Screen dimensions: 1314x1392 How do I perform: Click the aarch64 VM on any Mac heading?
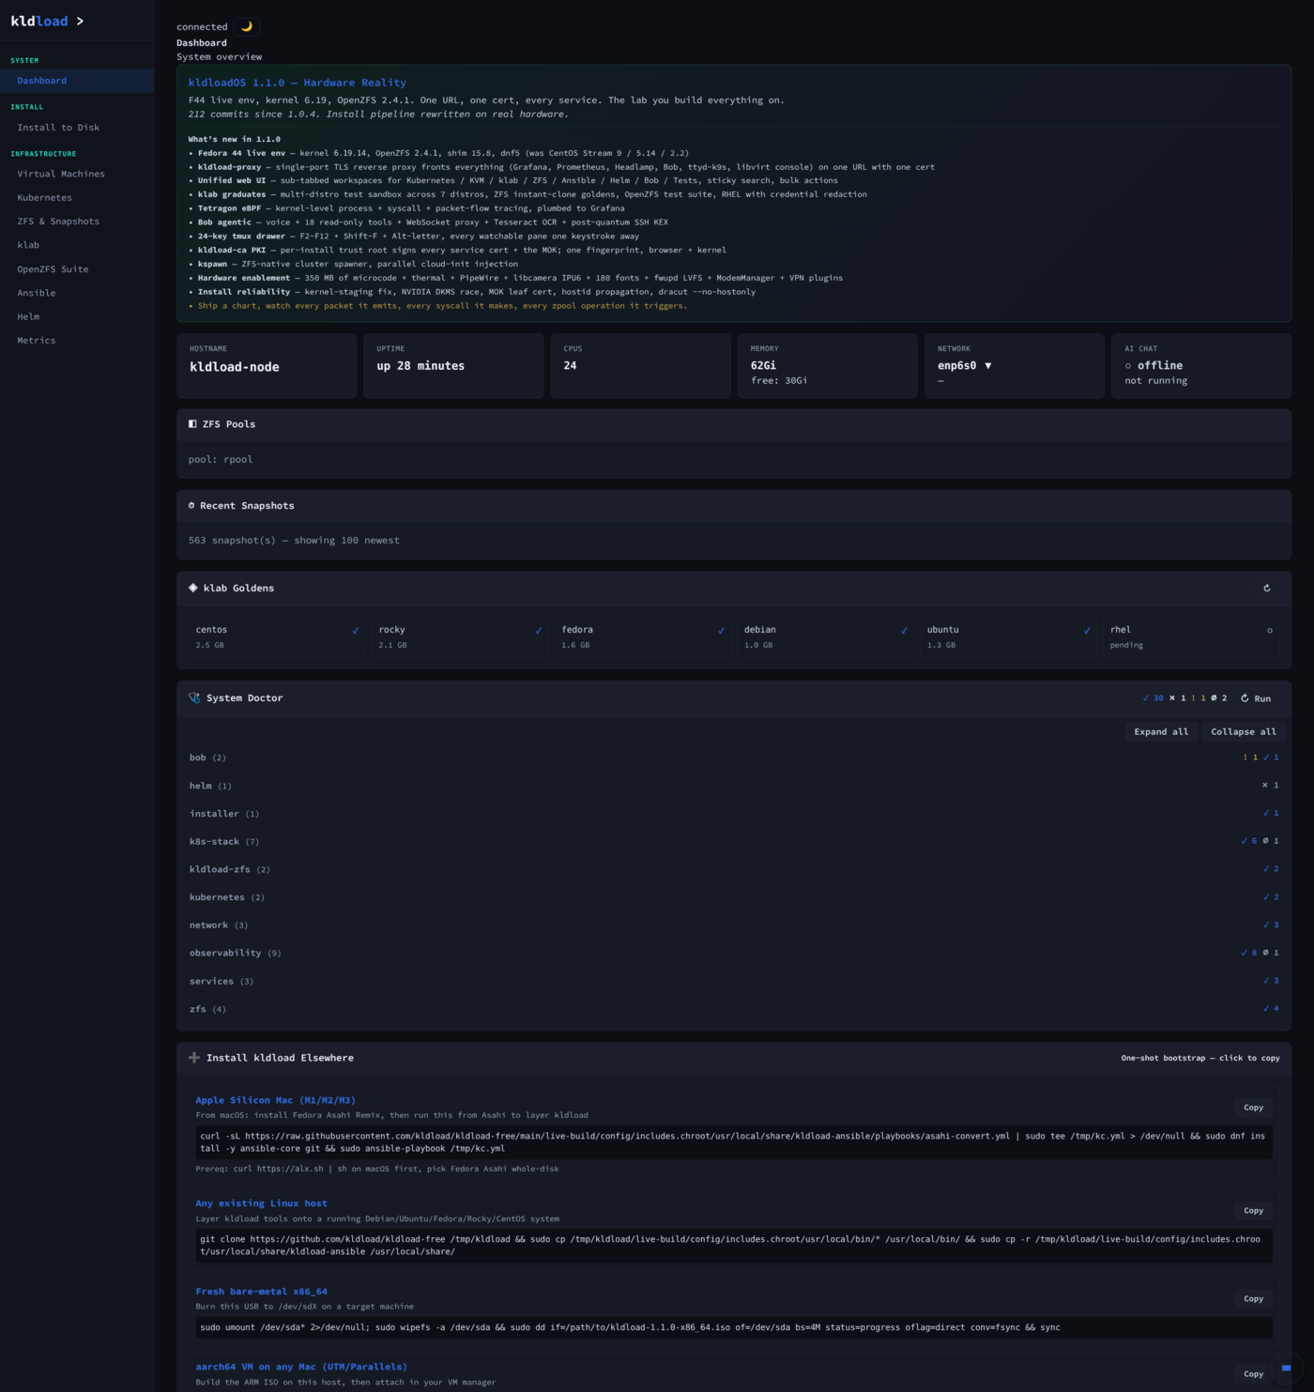pos(300,1367)
